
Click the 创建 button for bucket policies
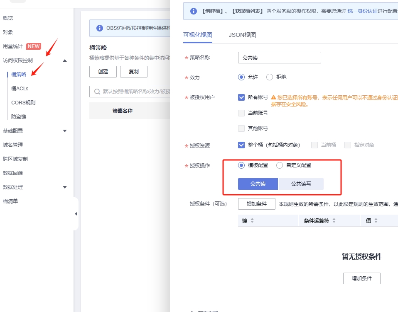[103, 72]
